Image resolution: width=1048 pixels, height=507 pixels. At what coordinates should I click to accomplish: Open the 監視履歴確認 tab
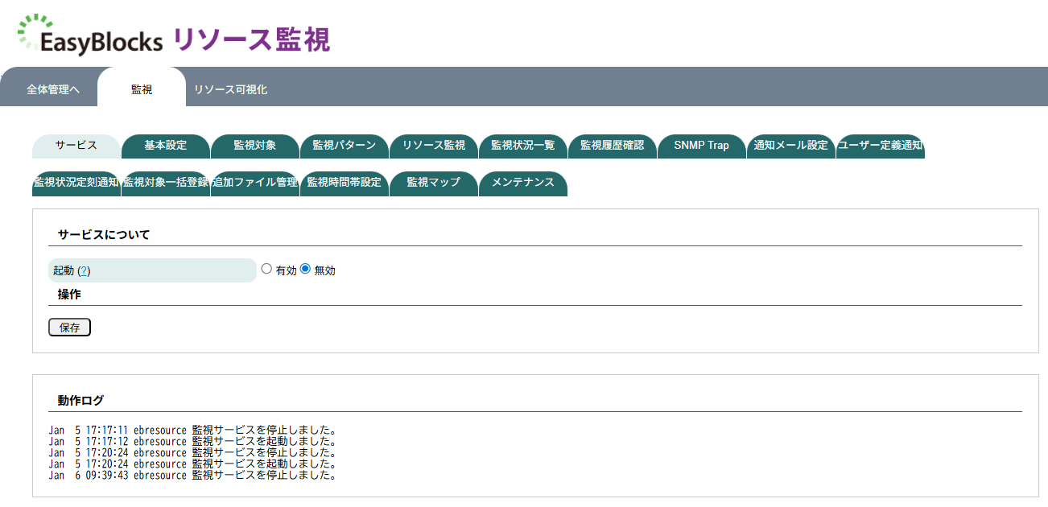tap(613, 146)
